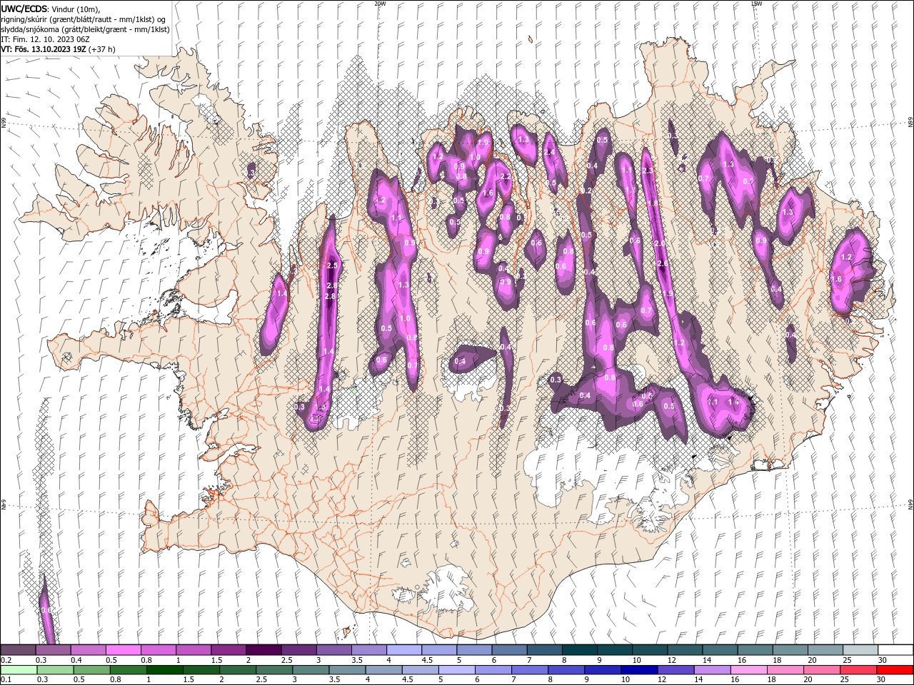Select the darkest green swatch labeled 1
914x685 pixels.
[164, 670]
